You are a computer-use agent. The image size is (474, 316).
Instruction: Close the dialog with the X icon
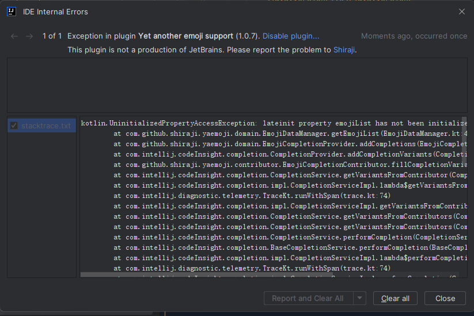[x=462, y=12]
